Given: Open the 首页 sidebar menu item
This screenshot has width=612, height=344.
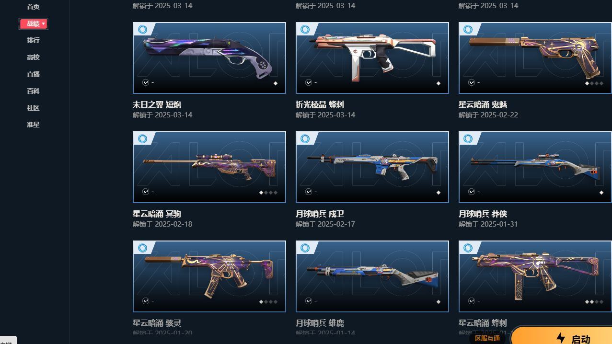Looking at the screenshot, I should point(33,7).
